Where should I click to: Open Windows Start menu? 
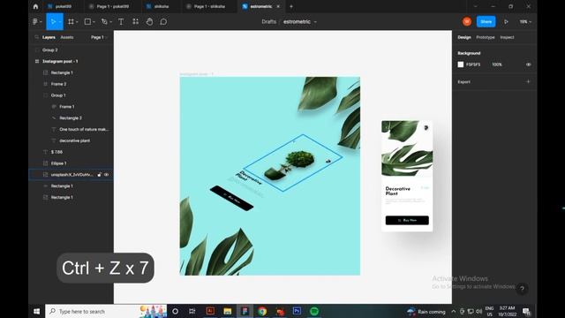point(37,311)
